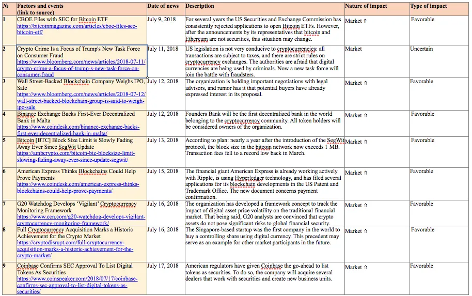Image resolution: width=472 pixels, height=296 pixels.
Task: Select title 'American Express Thinks Blockchains Could Help'
Action: pyautogui.click(x=76, y=171)
